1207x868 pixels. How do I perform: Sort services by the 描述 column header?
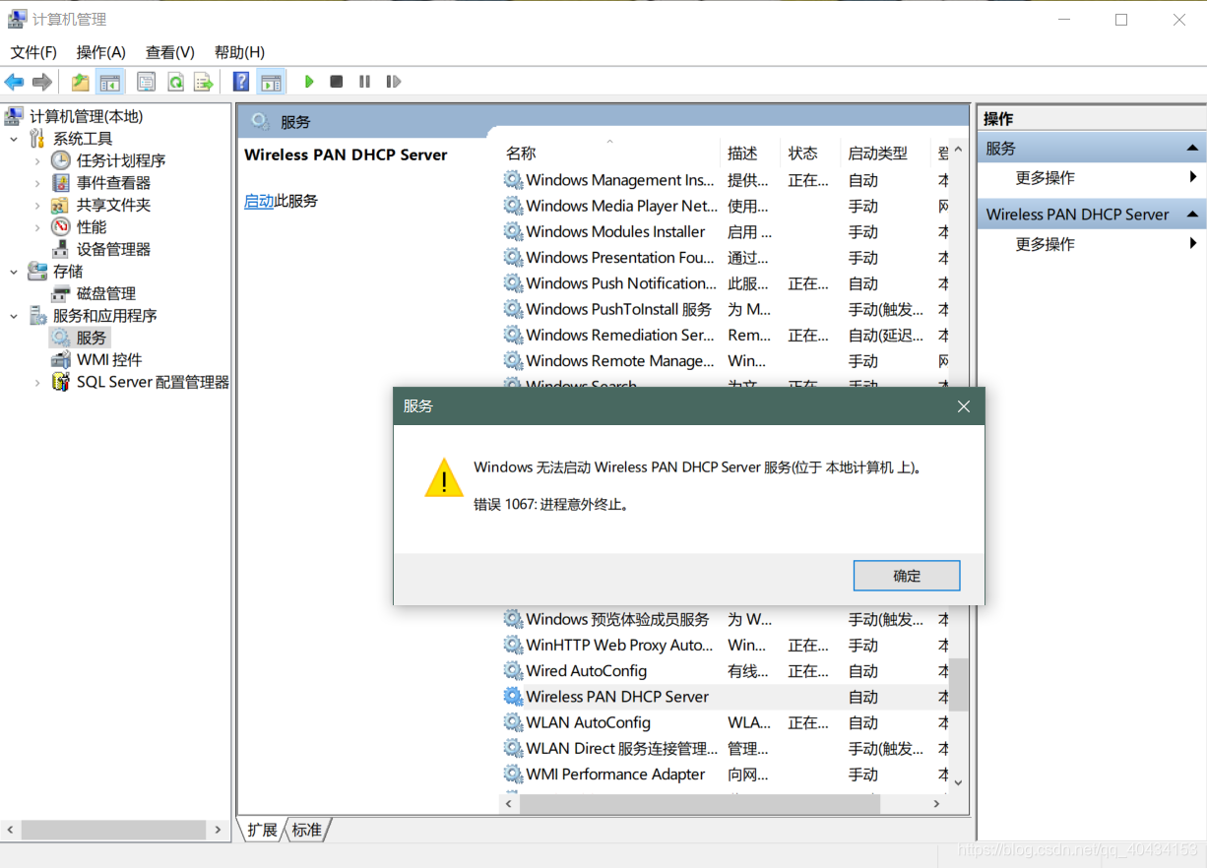tap(750, 154)
